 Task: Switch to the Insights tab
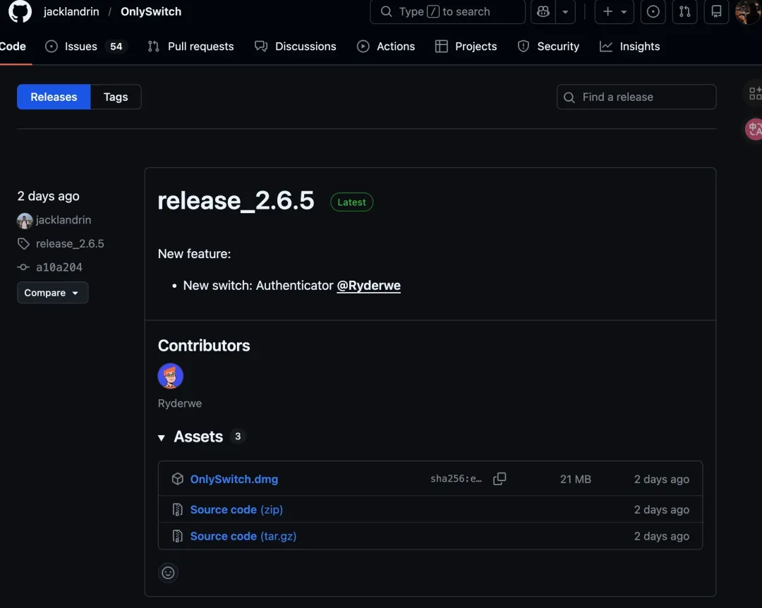tap(630, 47)
